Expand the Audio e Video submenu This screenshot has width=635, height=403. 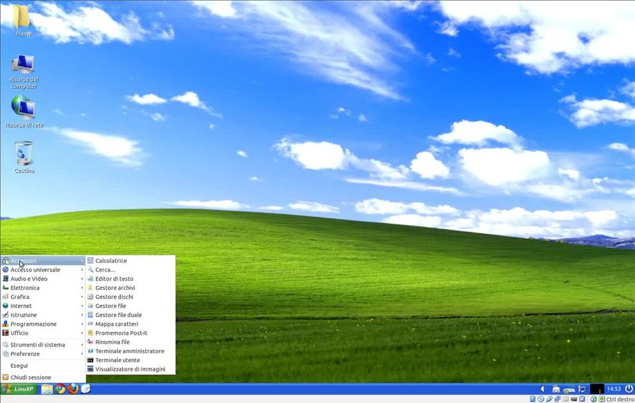(43, 279)
